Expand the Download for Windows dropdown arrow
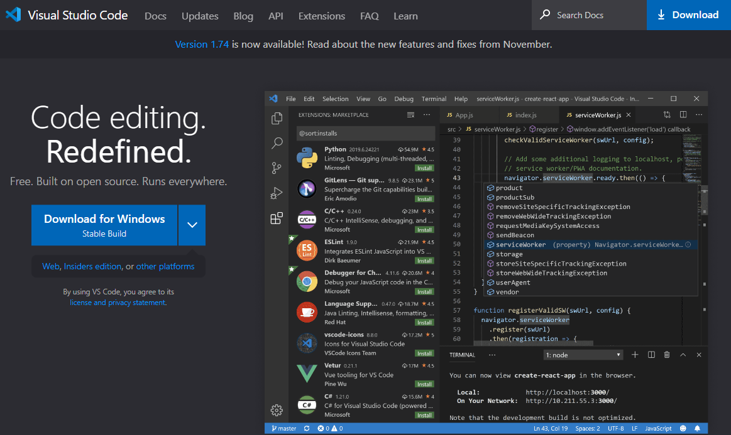 (x=192, y=225)
